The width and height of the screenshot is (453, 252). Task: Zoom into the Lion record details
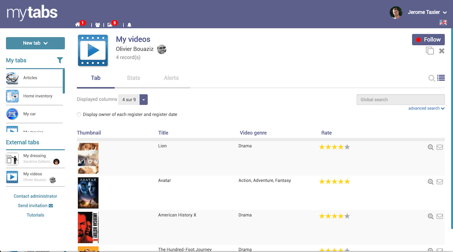point(430,147)
